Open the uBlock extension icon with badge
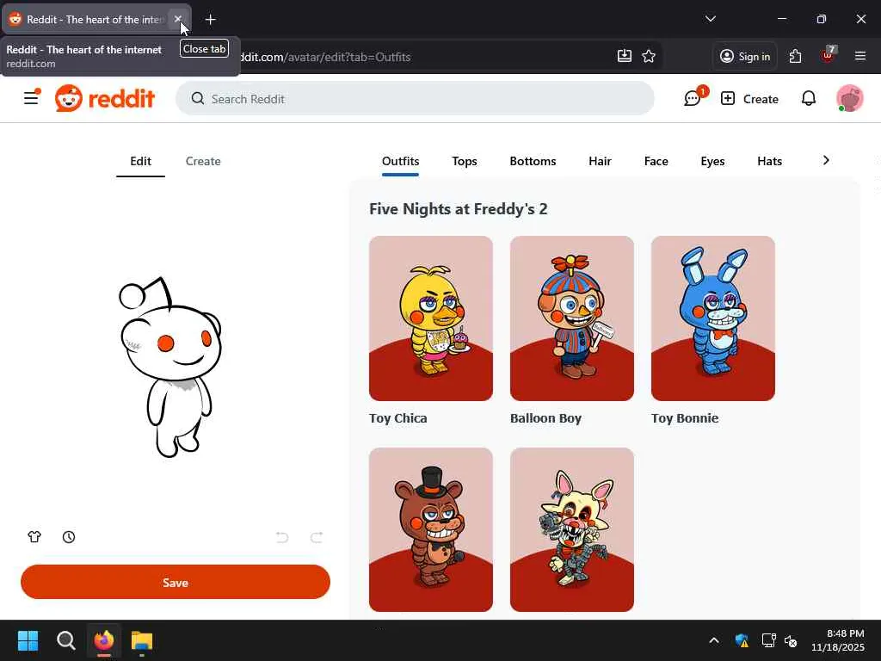The image size is (881, 661). pos(828,56)
